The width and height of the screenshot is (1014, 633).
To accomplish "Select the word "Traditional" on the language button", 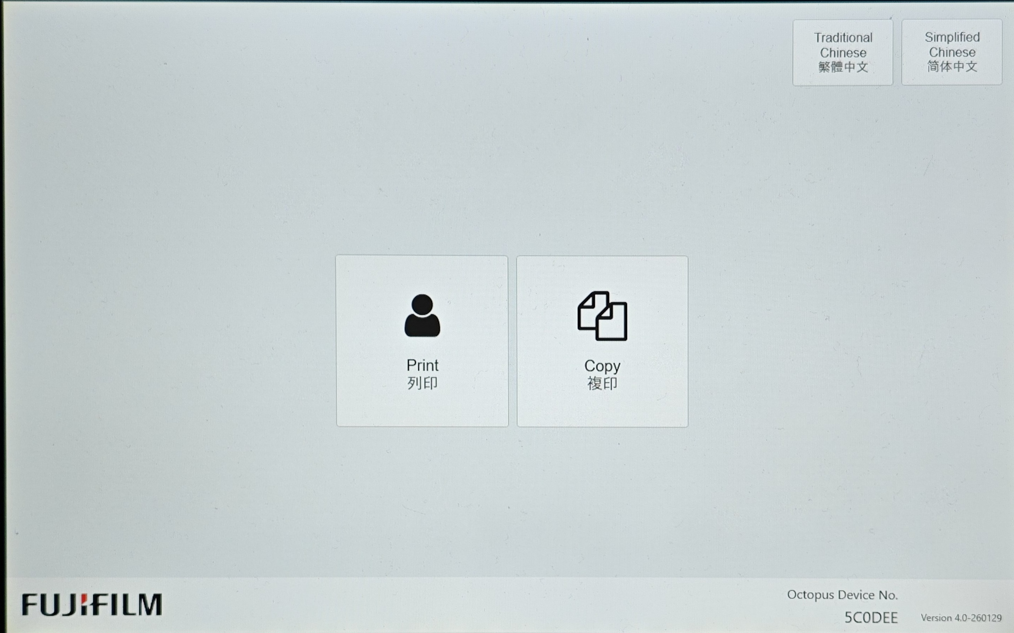I will [843, 38].
